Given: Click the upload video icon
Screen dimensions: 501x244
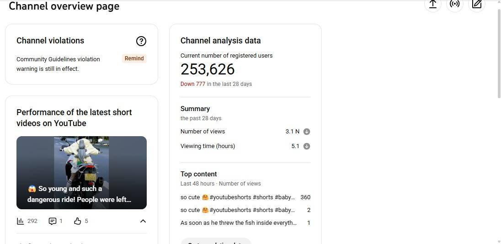Looking at the screenshot, I should [432, 4].
